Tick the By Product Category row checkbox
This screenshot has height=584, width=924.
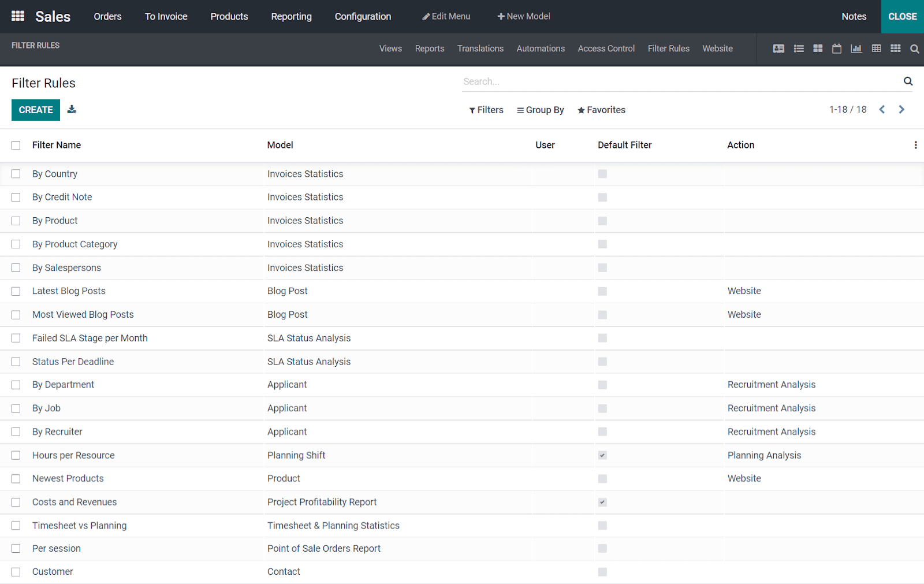pyautogui.click(x=16, y=244)
